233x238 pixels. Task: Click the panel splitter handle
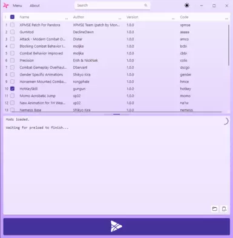tap(117, 114)
